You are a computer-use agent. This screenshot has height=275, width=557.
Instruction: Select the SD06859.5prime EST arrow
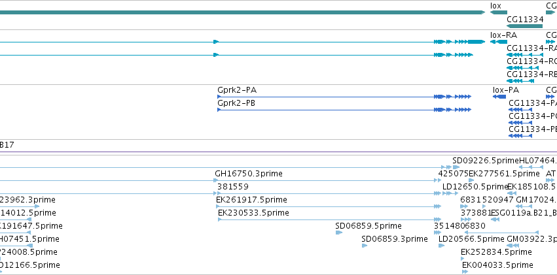click(x=339, y=233)
